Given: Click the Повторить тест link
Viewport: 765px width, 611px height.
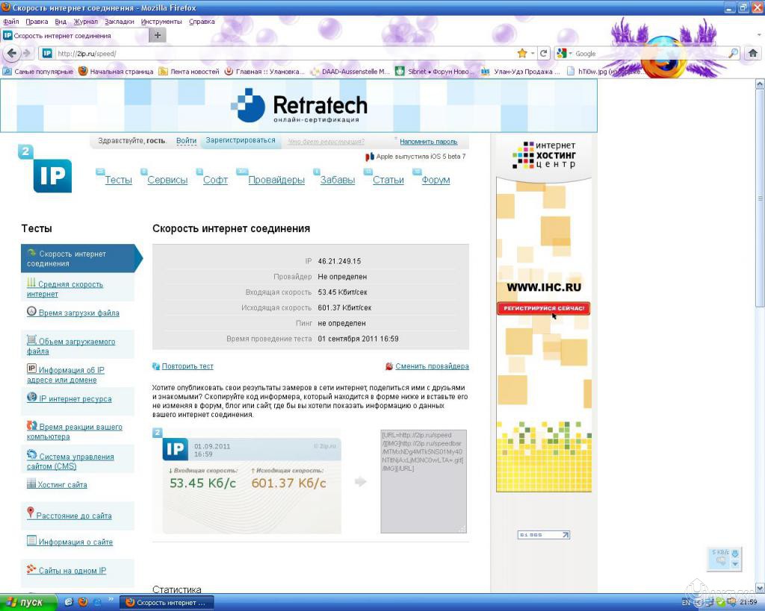Looking at the screenshot, I should click(188, 366).
